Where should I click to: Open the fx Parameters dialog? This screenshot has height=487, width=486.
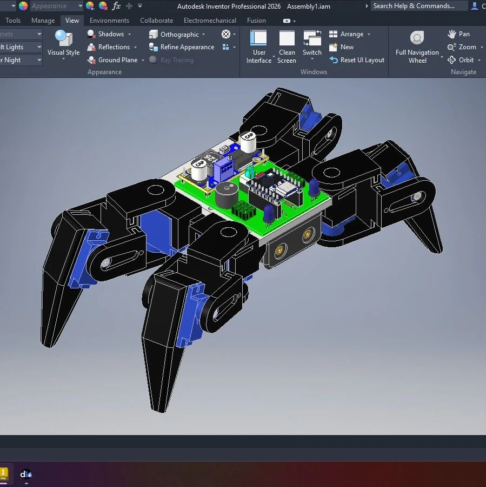[x=116, y=6]
